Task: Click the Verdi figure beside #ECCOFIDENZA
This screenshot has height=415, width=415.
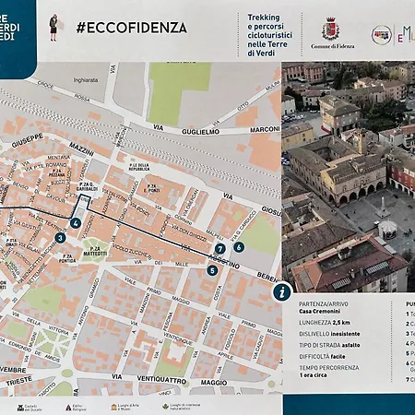Action: coord(53,28)
